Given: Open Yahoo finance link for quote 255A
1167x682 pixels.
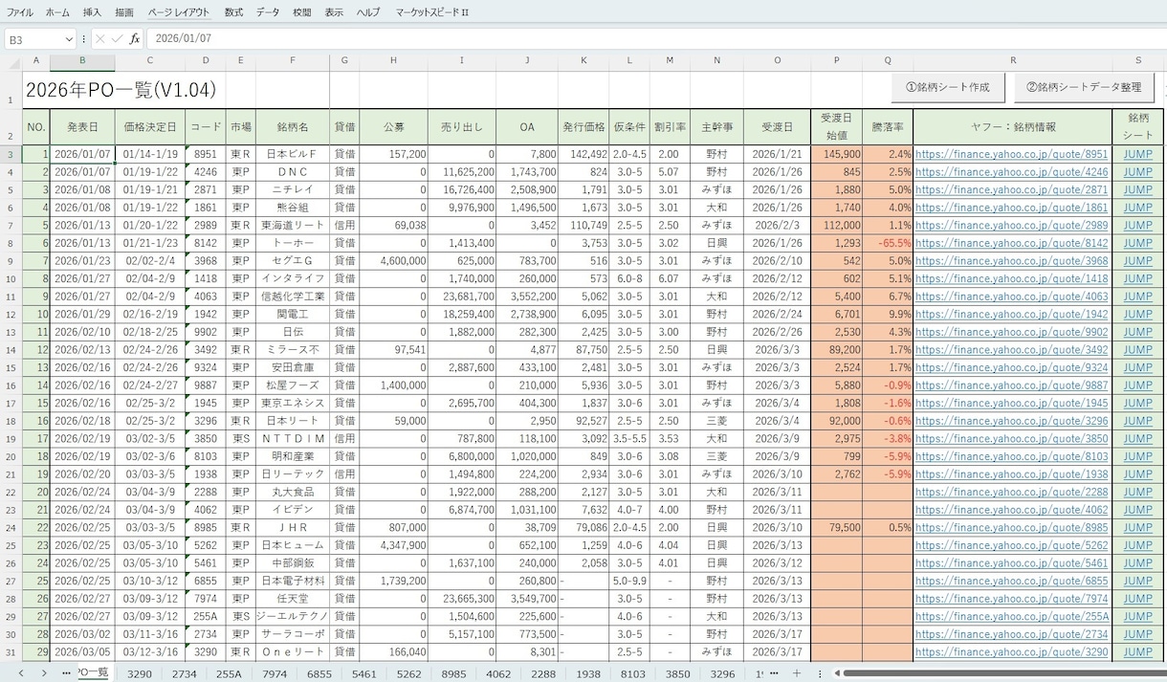Looking at the screenshot, I should pos(1011,617).
